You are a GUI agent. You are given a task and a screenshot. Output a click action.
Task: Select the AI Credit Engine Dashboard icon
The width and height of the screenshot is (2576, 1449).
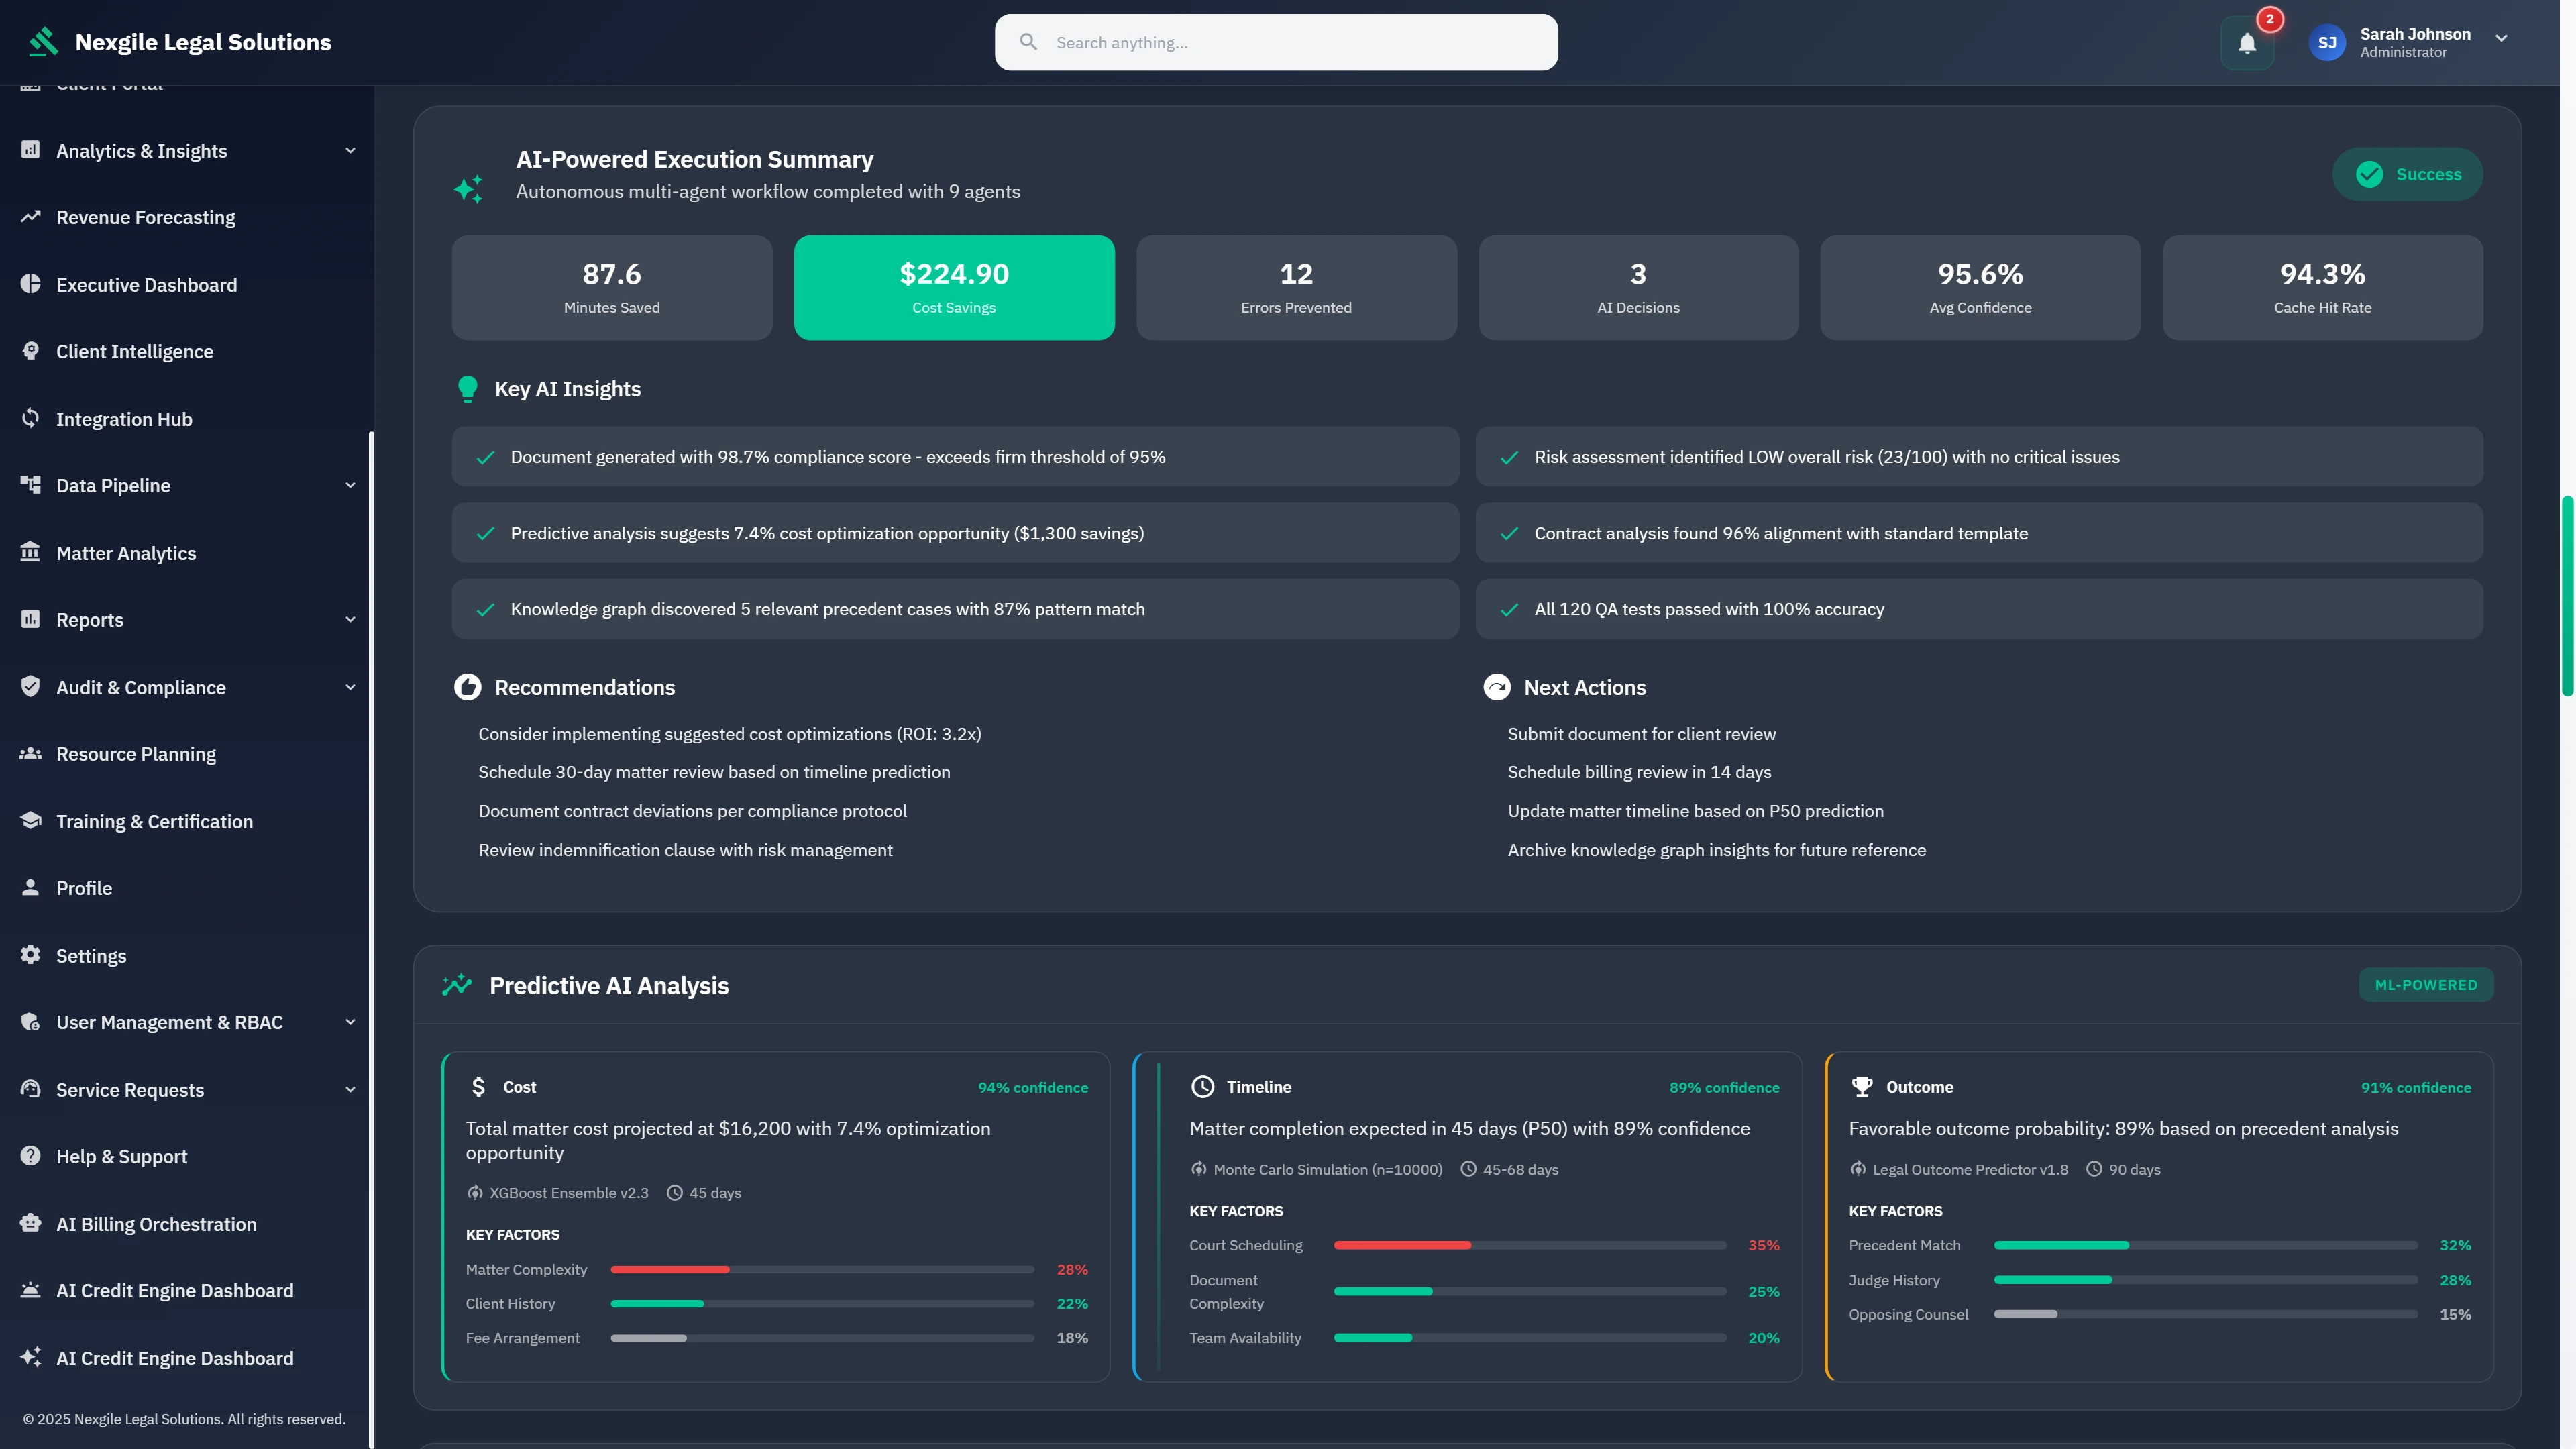30,1290
